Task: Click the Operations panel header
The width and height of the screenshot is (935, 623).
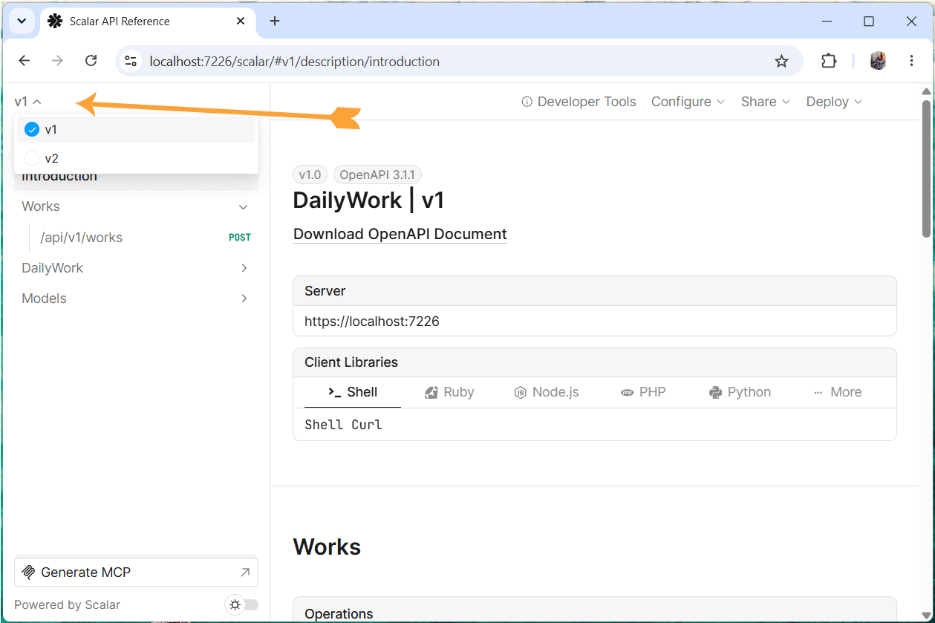Action: pos(595,610)
